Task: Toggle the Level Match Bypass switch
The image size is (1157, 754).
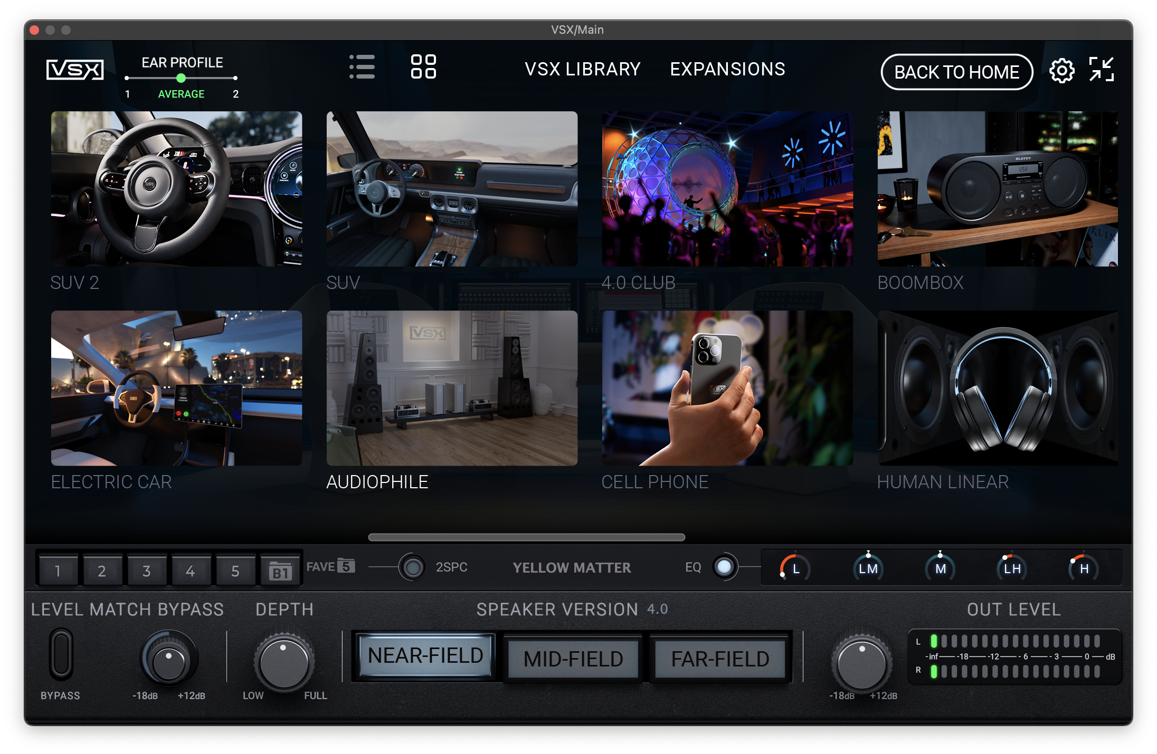Action: (61, 654)
